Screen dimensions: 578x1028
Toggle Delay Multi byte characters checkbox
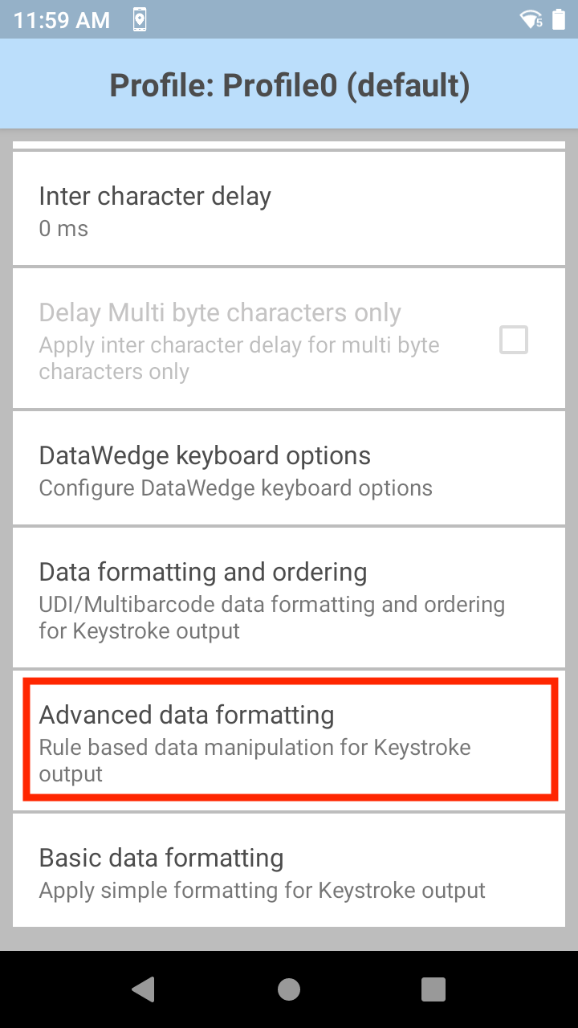514,340
